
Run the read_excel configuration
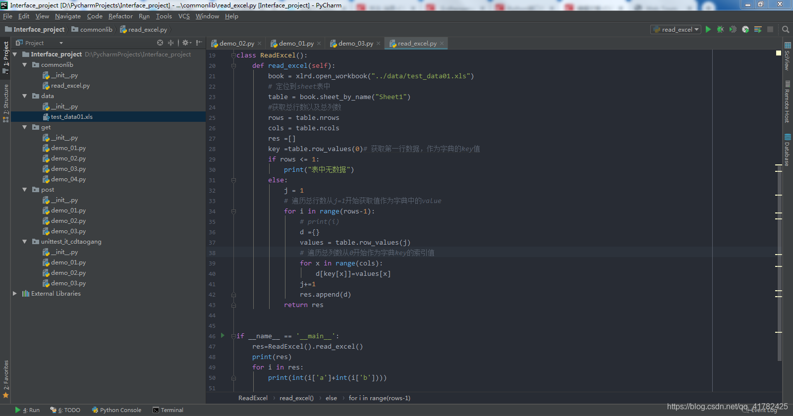pos(708,29)
